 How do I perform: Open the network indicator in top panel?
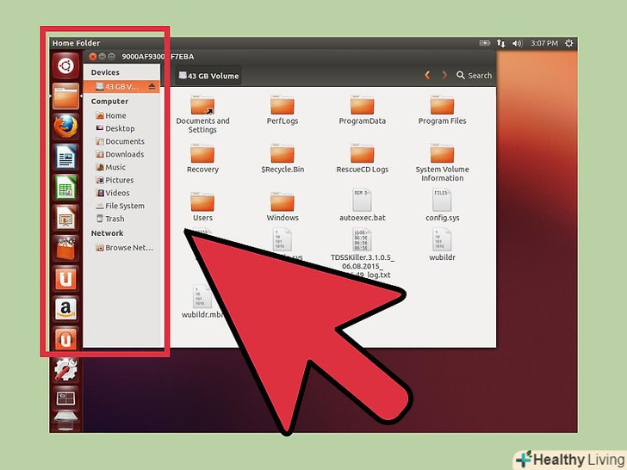pos(500,43)
